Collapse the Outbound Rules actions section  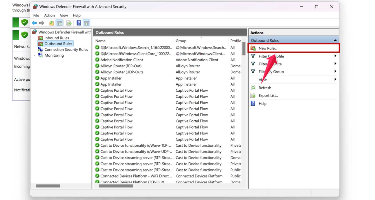[335, 40]
